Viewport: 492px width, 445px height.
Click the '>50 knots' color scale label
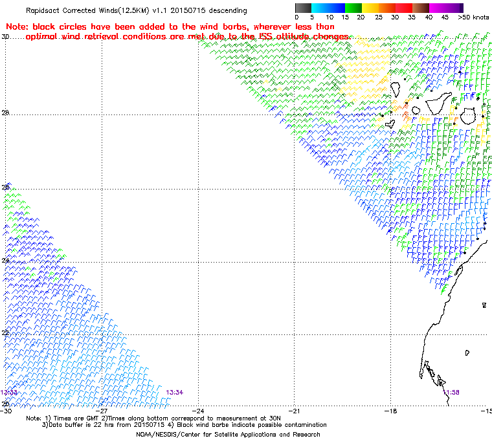[x=473, y=17]
